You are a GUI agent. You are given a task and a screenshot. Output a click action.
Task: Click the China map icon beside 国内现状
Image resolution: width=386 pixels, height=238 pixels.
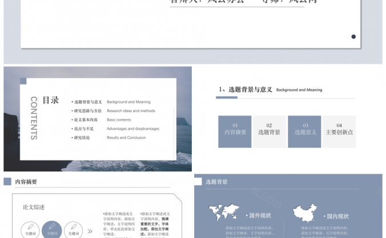pyautogui.click(x=305, y=213)
